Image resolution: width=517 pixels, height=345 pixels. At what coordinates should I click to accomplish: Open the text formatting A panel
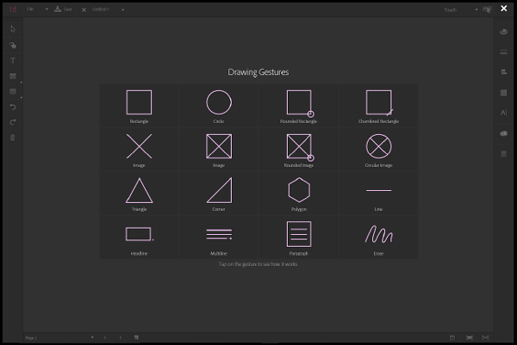tap(503, 113)
